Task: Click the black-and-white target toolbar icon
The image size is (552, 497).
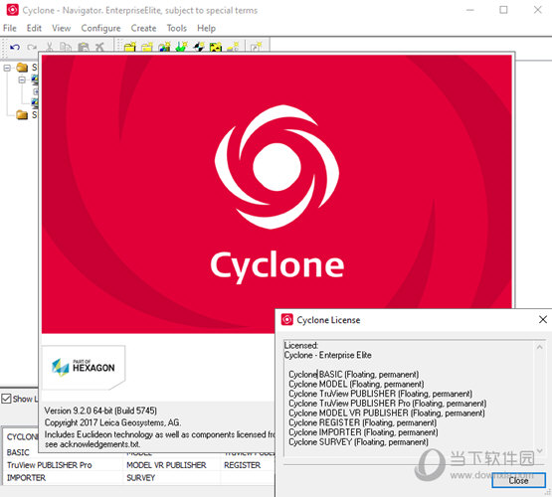Action: (x=199, y=47)
